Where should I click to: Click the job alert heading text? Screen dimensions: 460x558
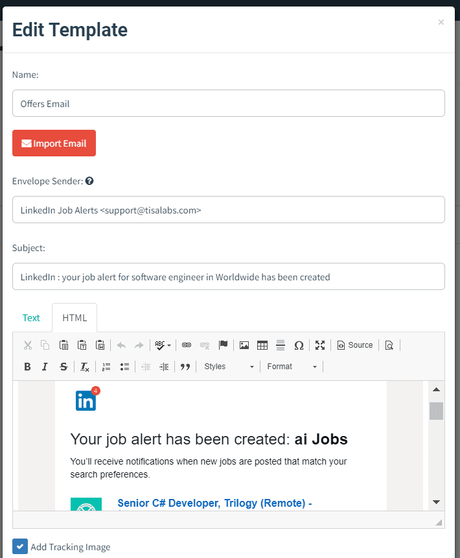point(209,439)
